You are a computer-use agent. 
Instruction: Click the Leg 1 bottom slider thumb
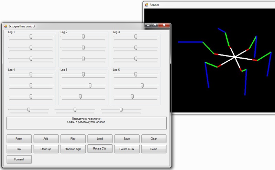(31, 59)
